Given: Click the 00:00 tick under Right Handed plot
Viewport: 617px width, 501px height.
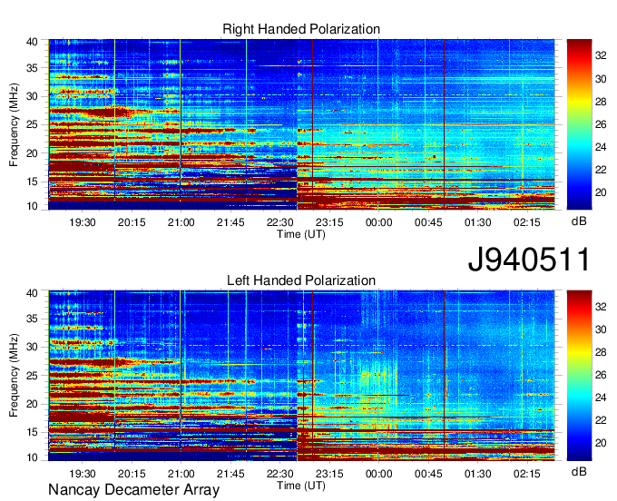Looking at the screenshot, I should click(x=379, y=222).
